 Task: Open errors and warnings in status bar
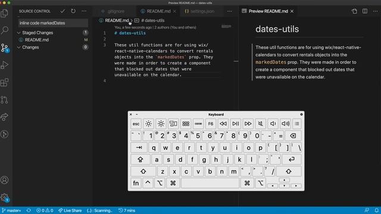click(x=45, y=210)
